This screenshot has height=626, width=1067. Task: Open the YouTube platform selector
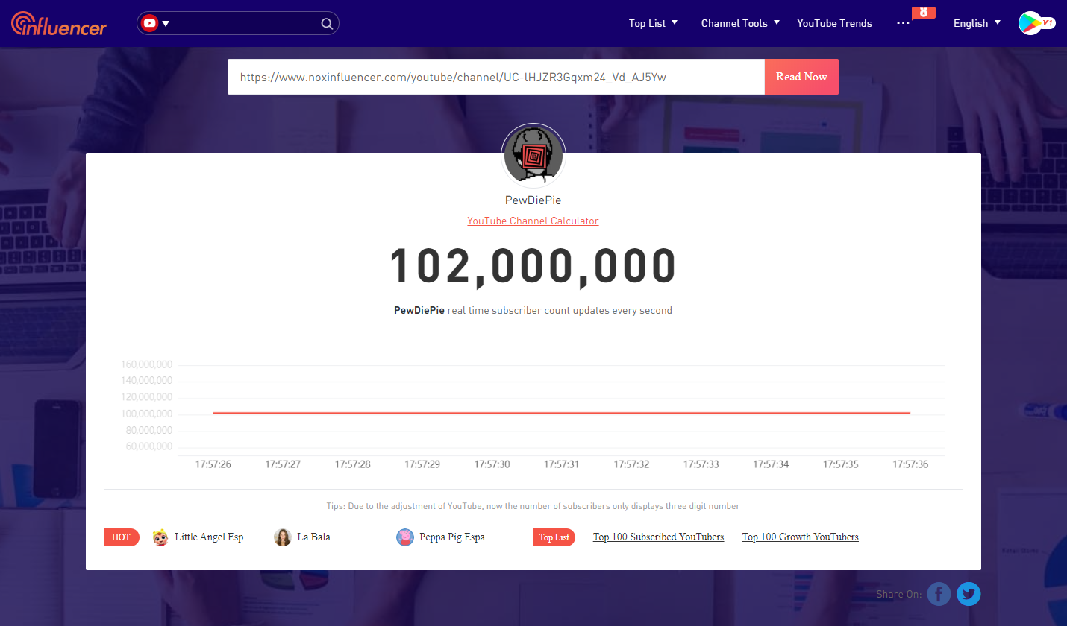click(x=157, y=23)
